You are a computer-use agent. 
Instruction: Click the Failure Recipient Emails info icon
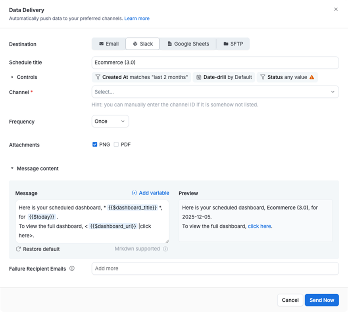72,268
